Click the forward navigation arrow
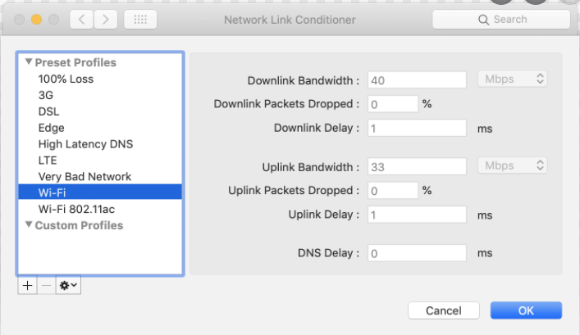 [106, 19]
